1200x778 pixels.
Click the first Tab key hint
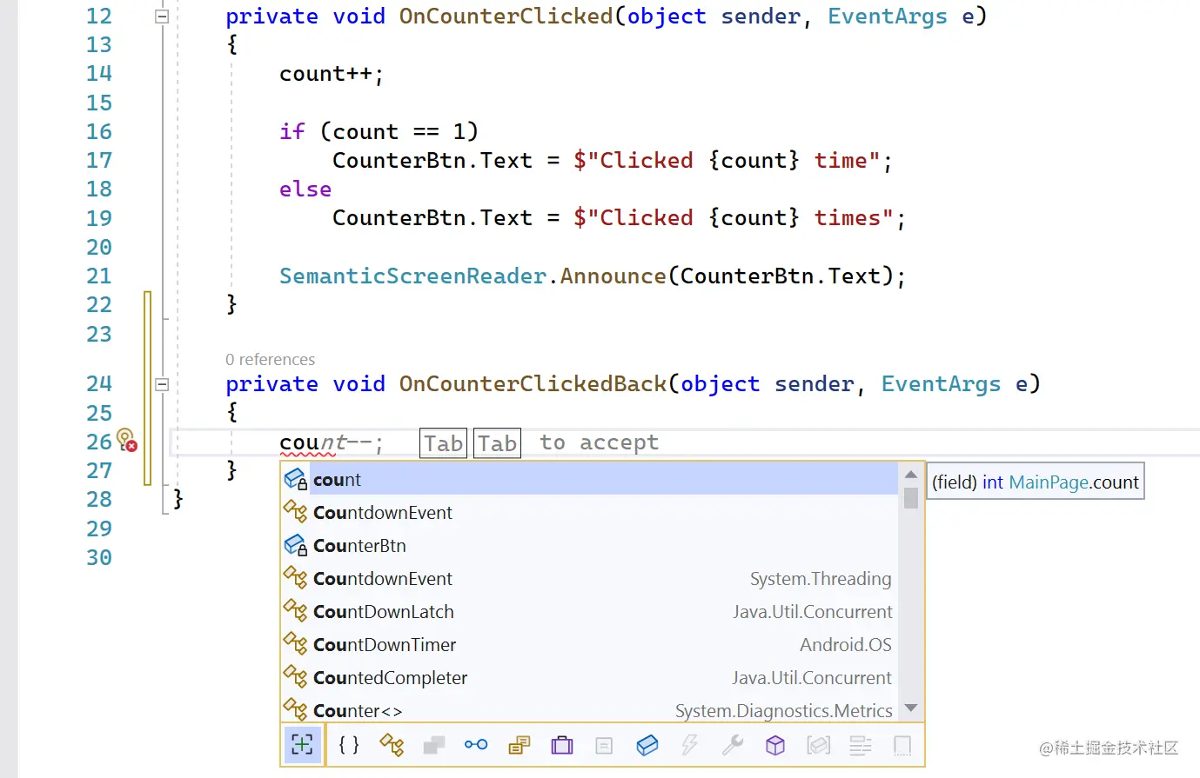(x=443, y=443)
